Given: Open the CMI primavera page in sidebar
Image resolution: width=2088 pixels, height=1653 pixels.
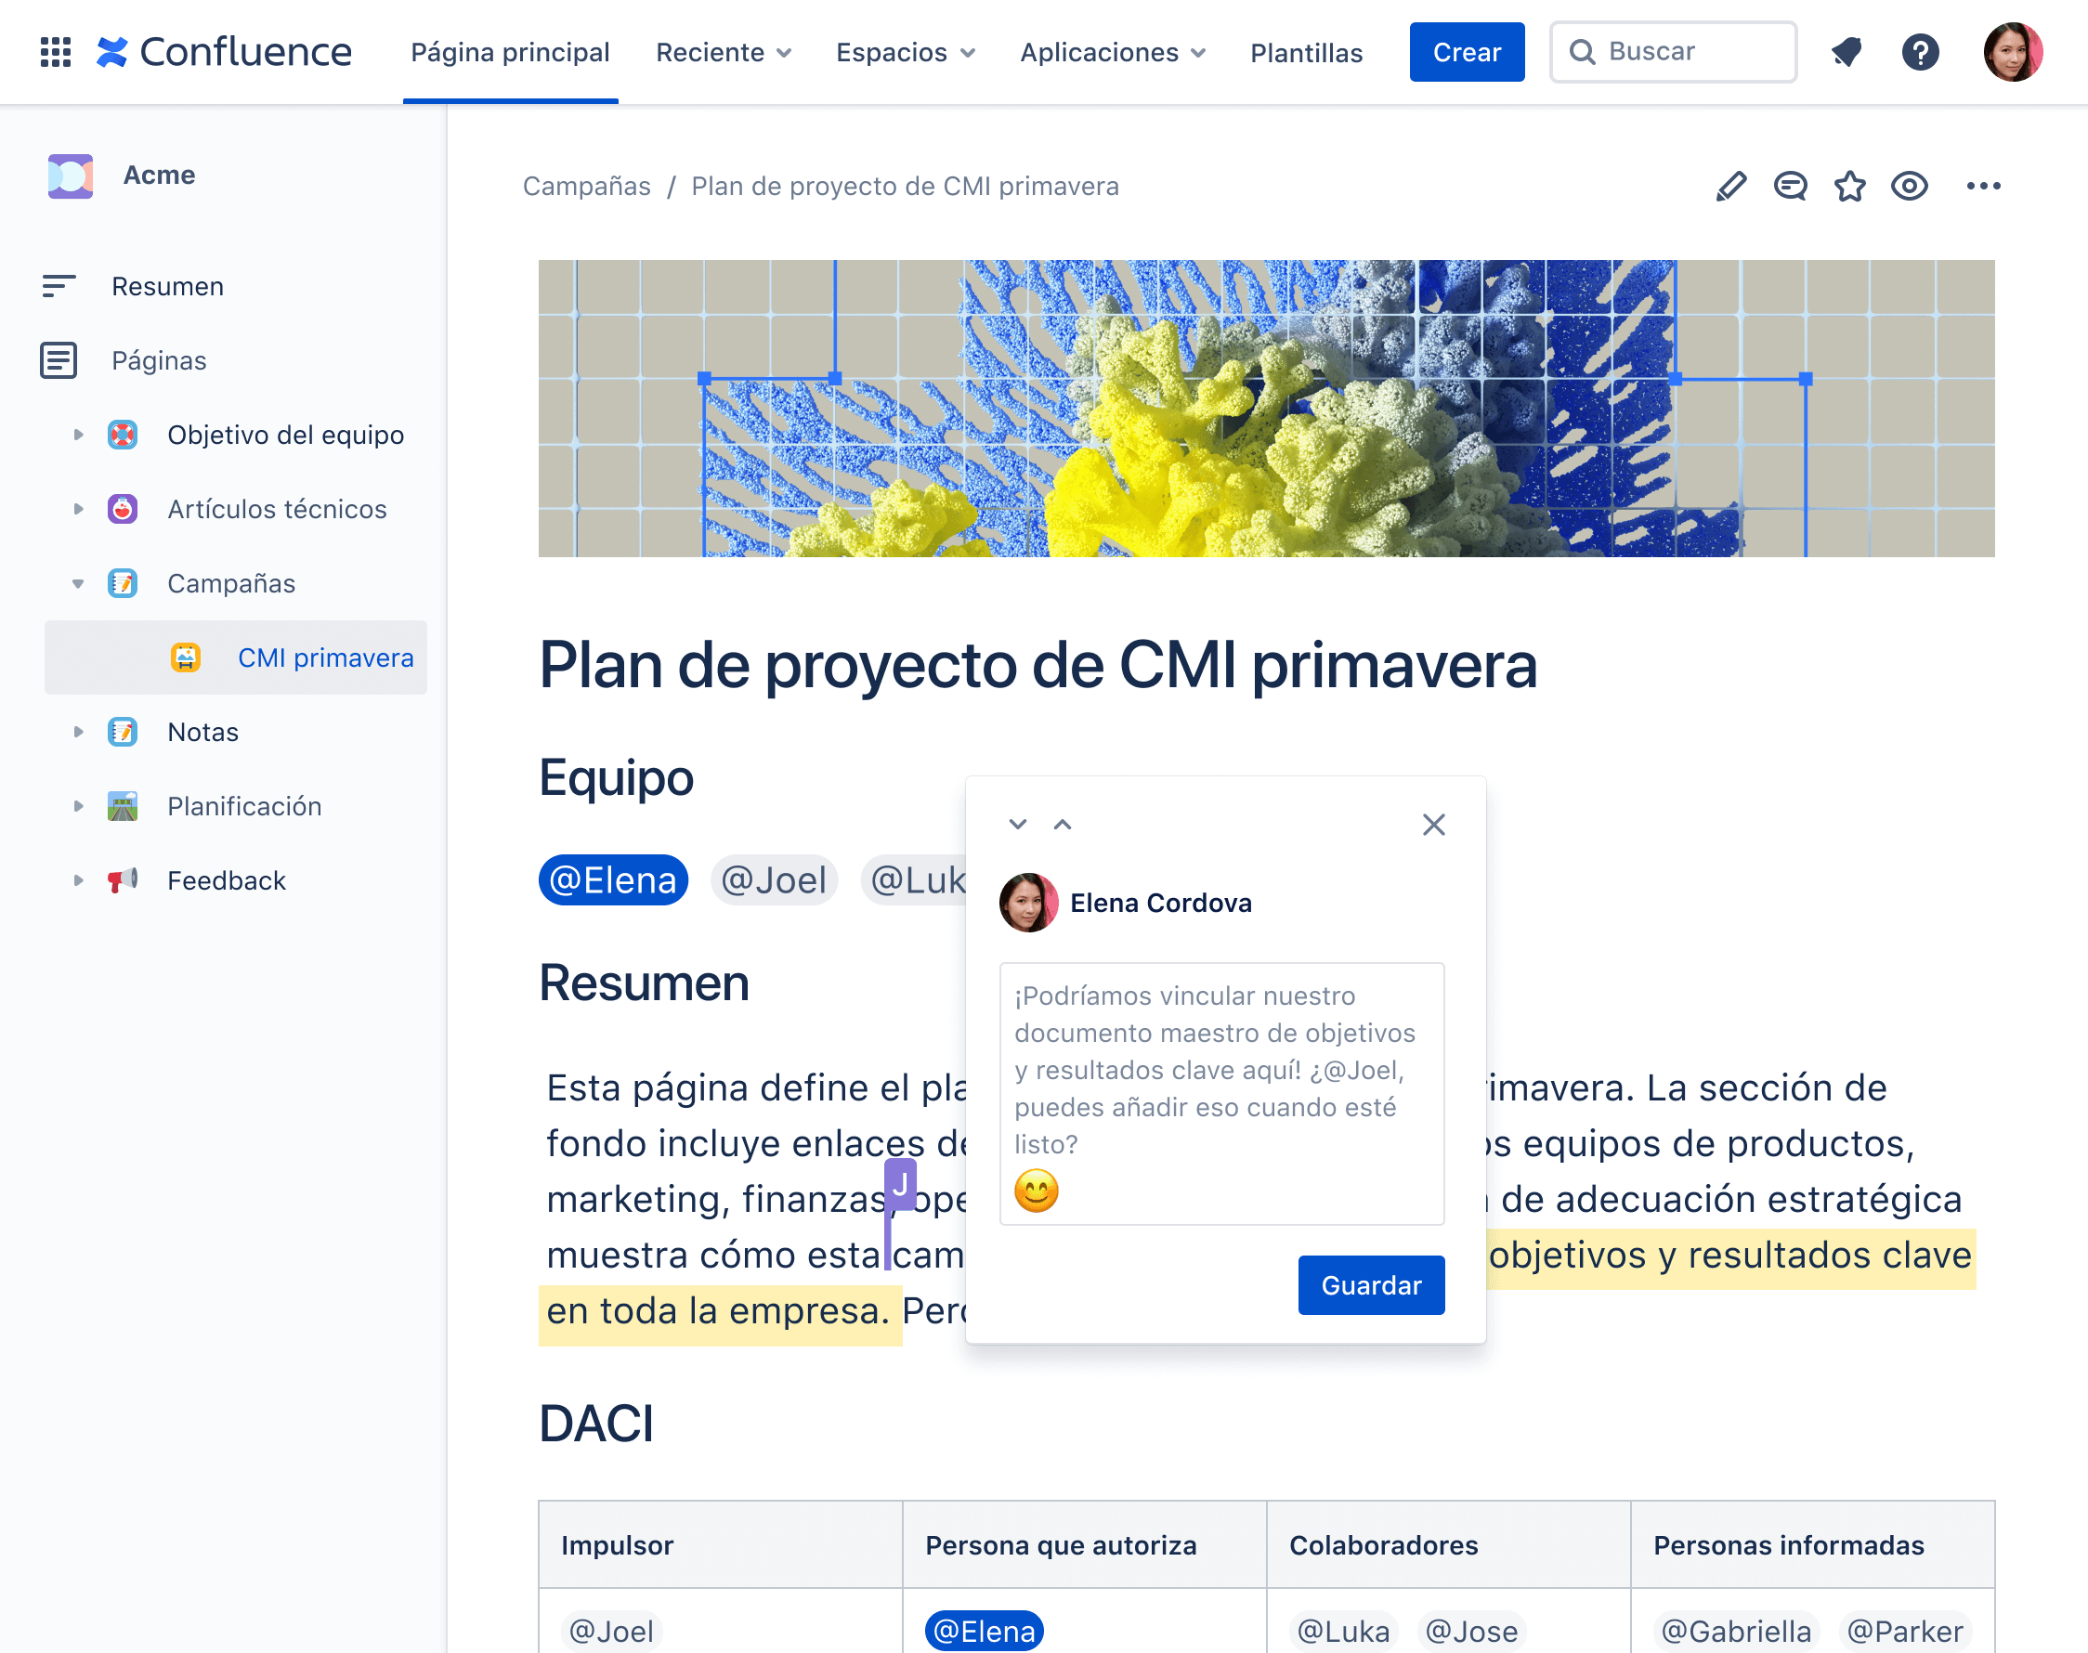Looking at the screenshot, I should (235, 657).
